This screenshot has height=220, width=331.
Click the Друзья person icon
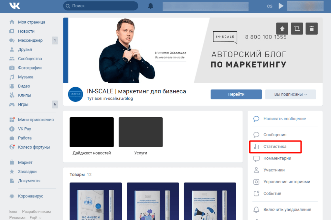12,49
